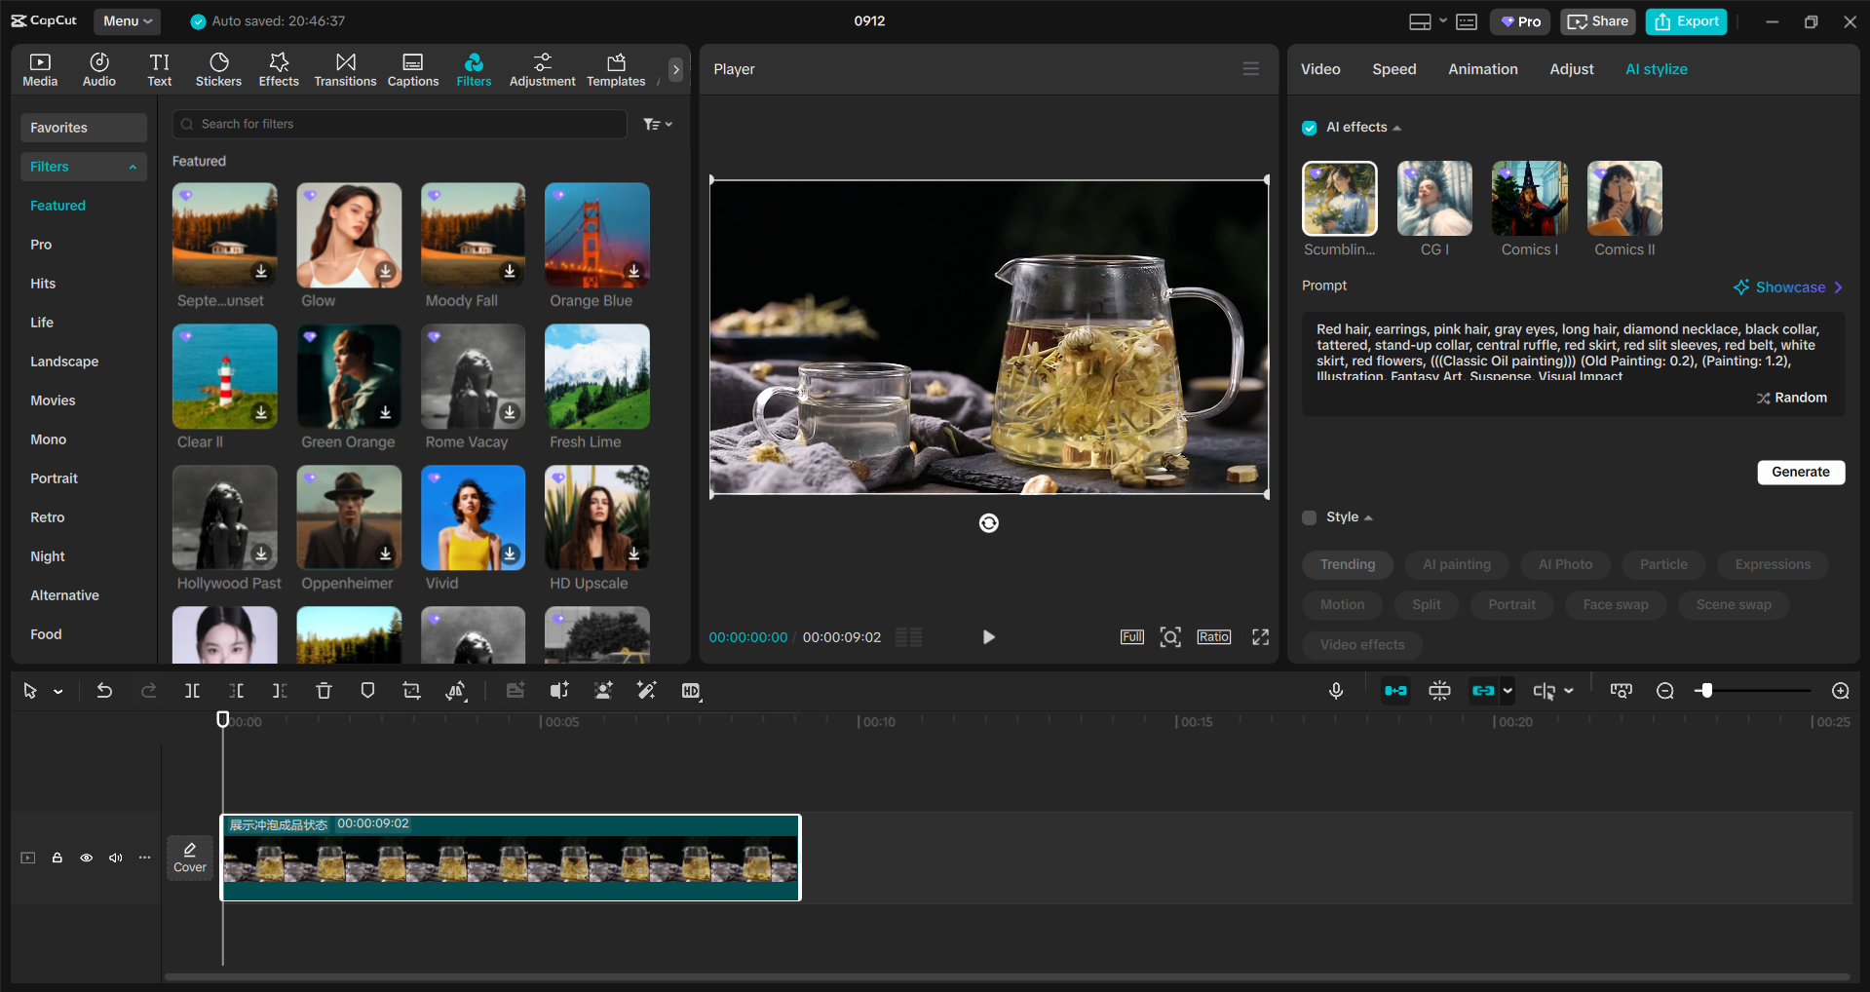Switch to the Animation tab

1482,68
